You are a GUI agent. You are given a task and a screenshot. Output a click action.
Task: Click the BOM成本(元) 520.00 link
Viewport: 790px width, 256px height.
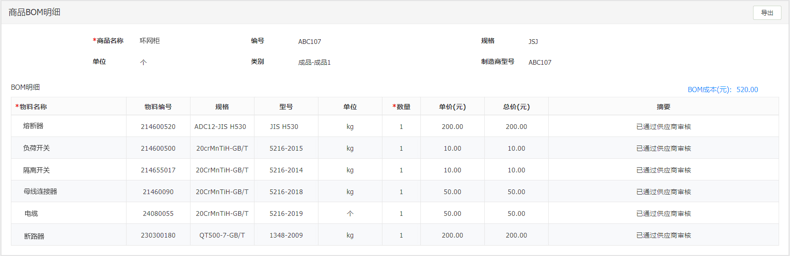723,90
